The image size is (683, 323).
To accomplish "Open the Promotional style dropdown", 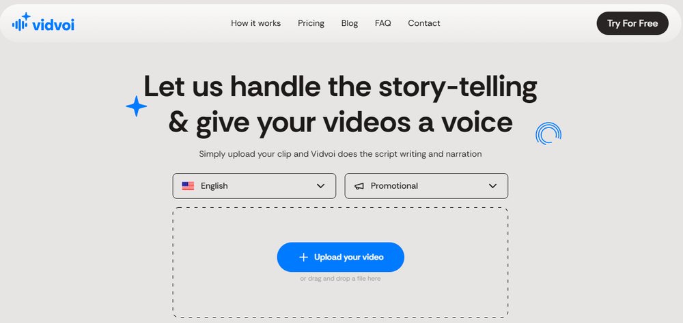I will [426, 186].
